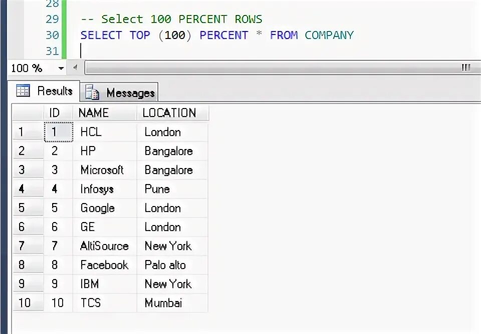Switch to the Results tab
Image resolution: width=481 pixels, height=334 pixels.
[x=44, y=91]
